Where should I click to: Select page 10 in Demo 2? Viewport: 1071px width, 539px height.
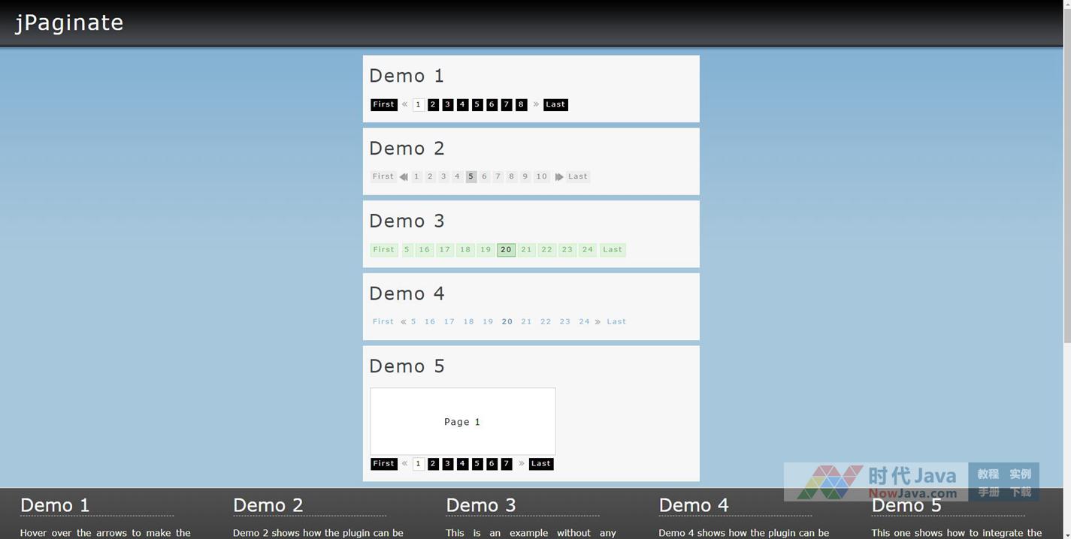tap(541, 176)
